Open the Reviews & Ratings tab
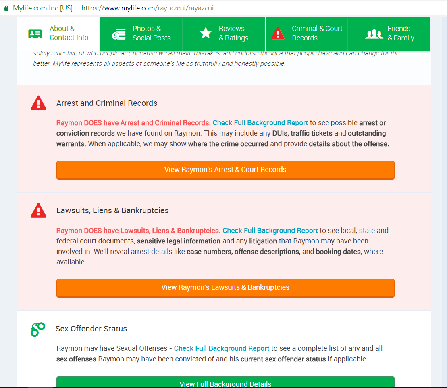The width and height of the screenshot is (447, 388). coord(224,34)
